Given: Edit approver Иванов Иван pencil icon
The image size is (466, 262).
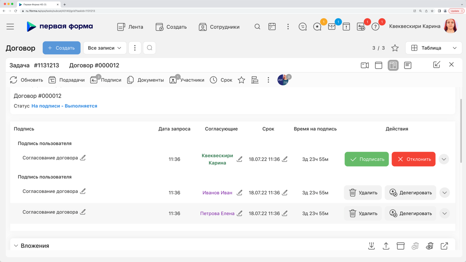Looking at the screenshot, I should click(x=240, y=193).
